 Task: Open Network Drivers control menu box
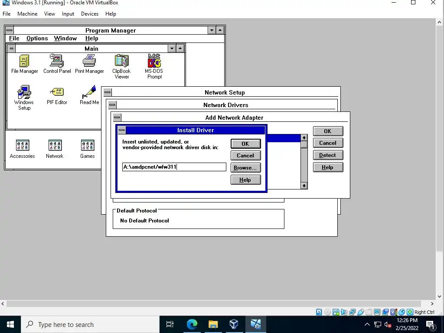[x=112, y=105]
